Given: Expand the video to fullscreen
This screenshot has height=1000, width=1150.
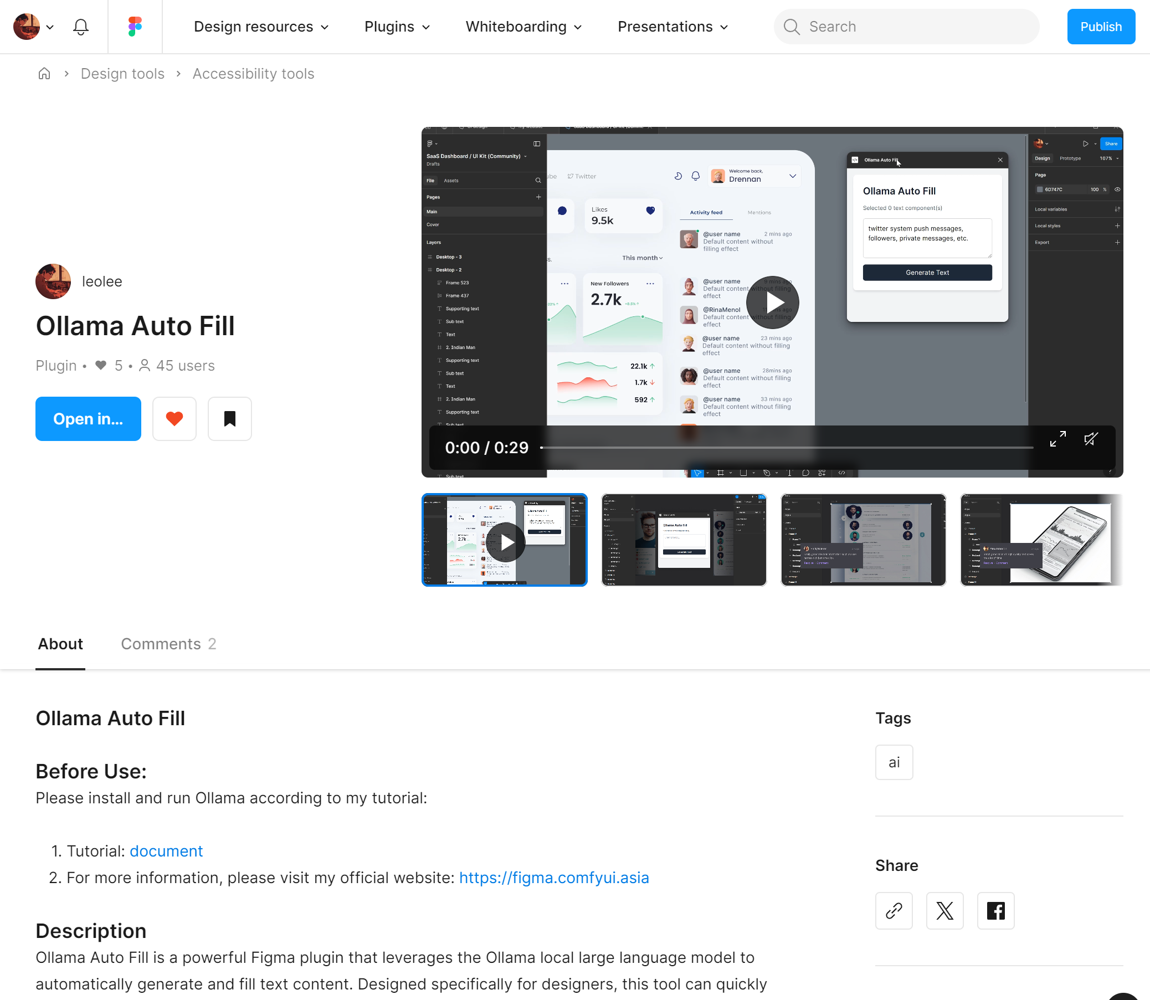Looking at the screenshot, I should point(1057,439).
